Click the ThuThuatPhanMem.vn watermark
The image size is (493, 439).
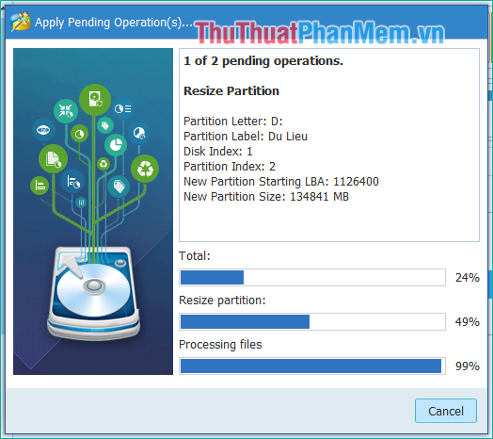coord(320,32)
